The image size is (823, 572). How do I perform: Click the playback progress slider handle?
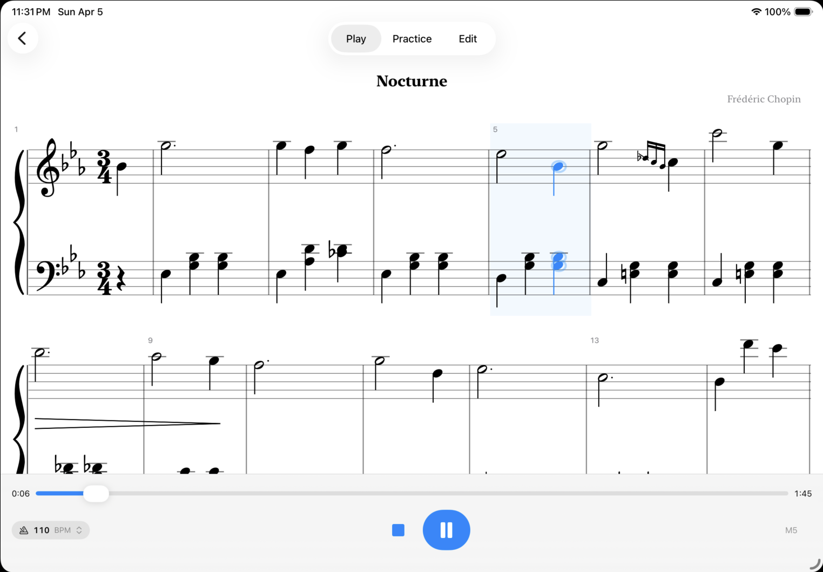pos(96,493)
